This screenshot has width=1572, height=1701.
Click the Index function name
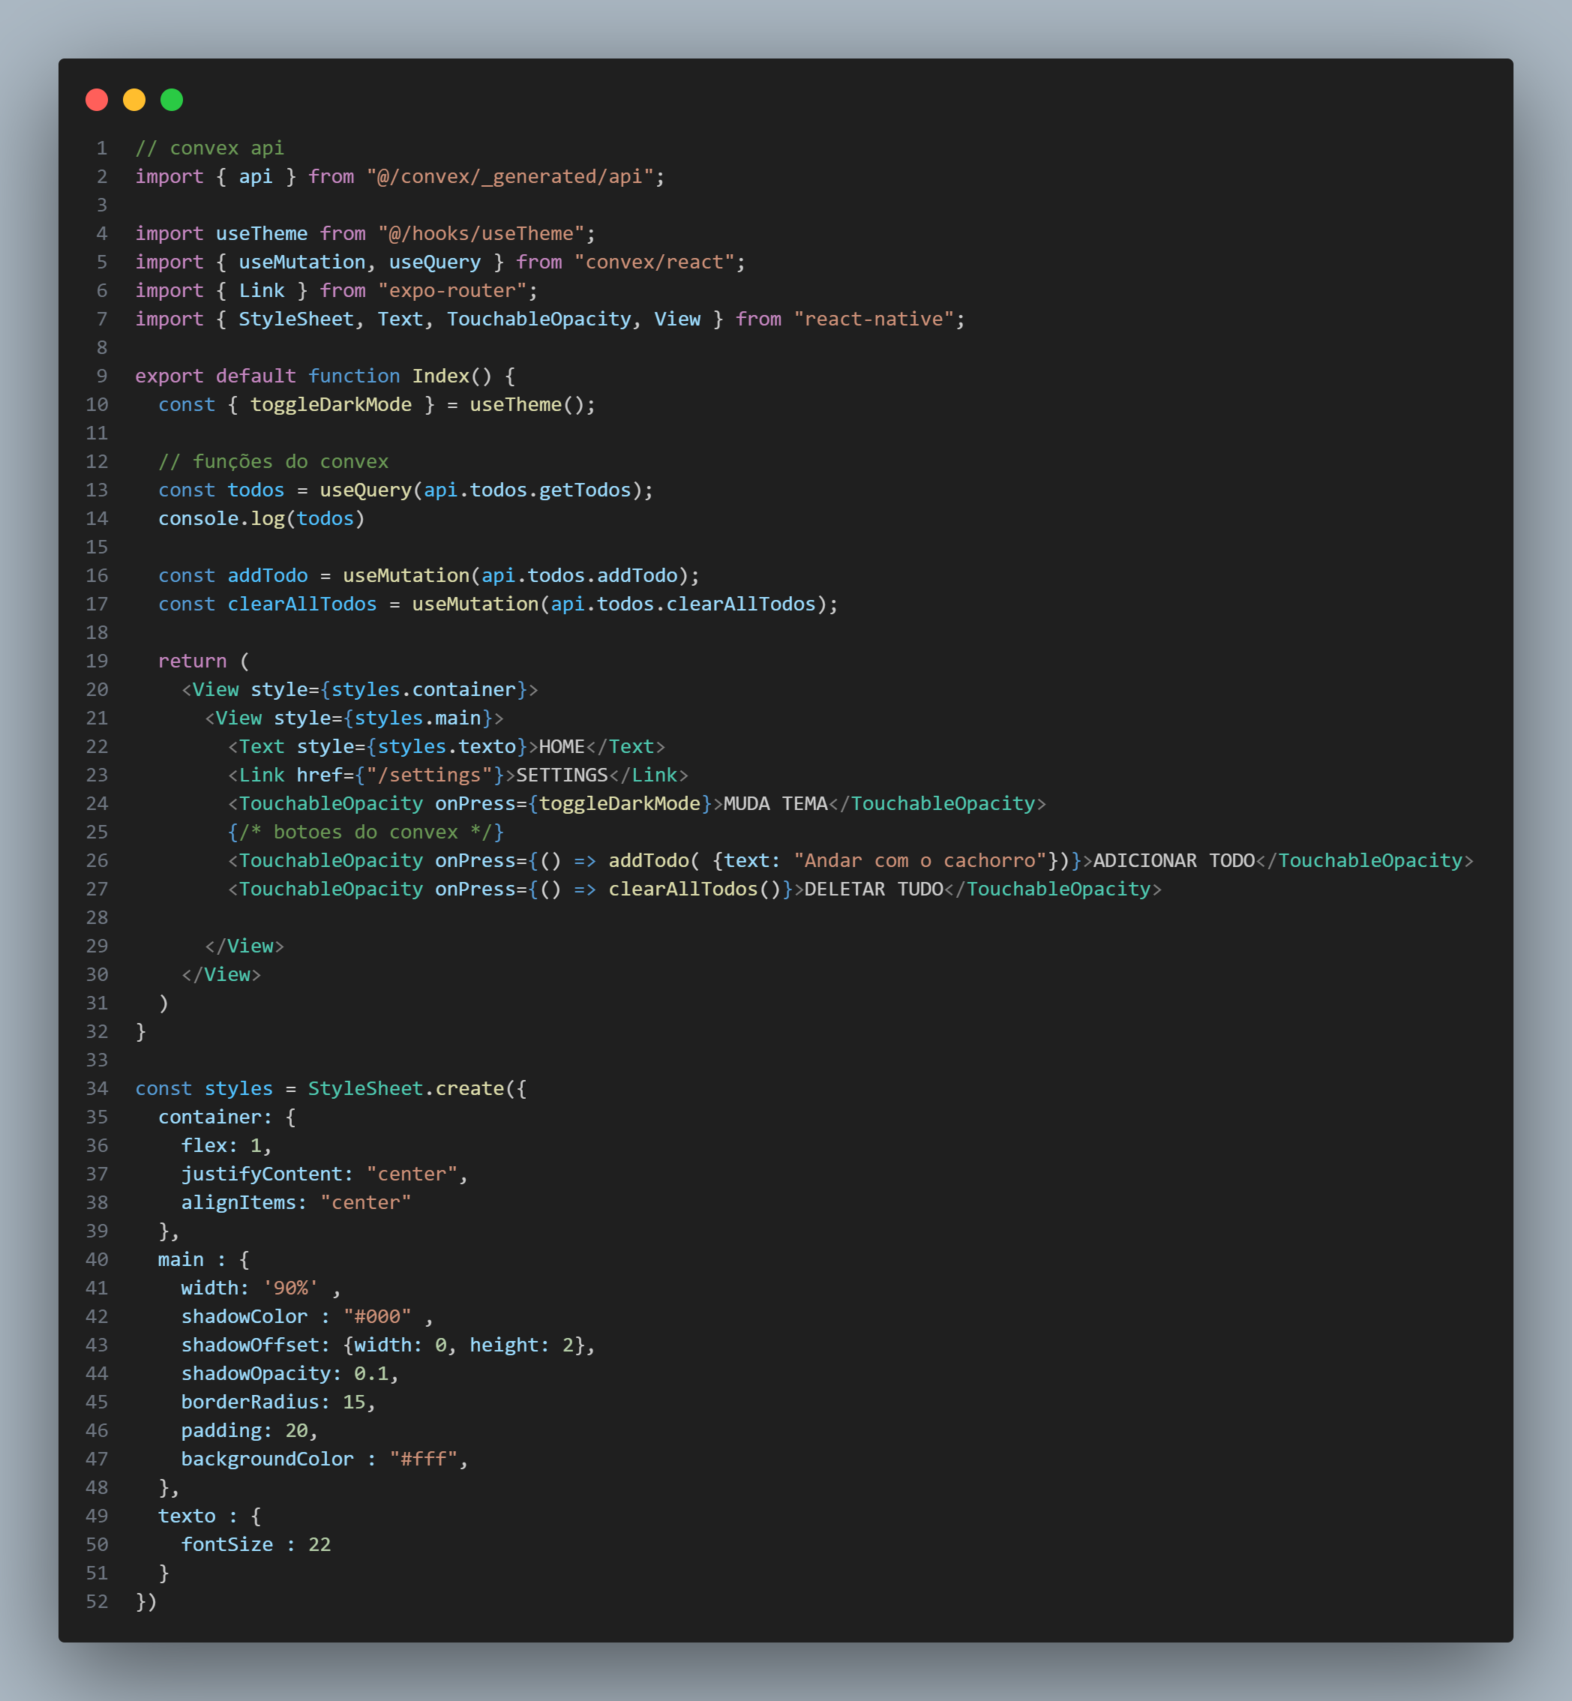[x=441, y=376]
